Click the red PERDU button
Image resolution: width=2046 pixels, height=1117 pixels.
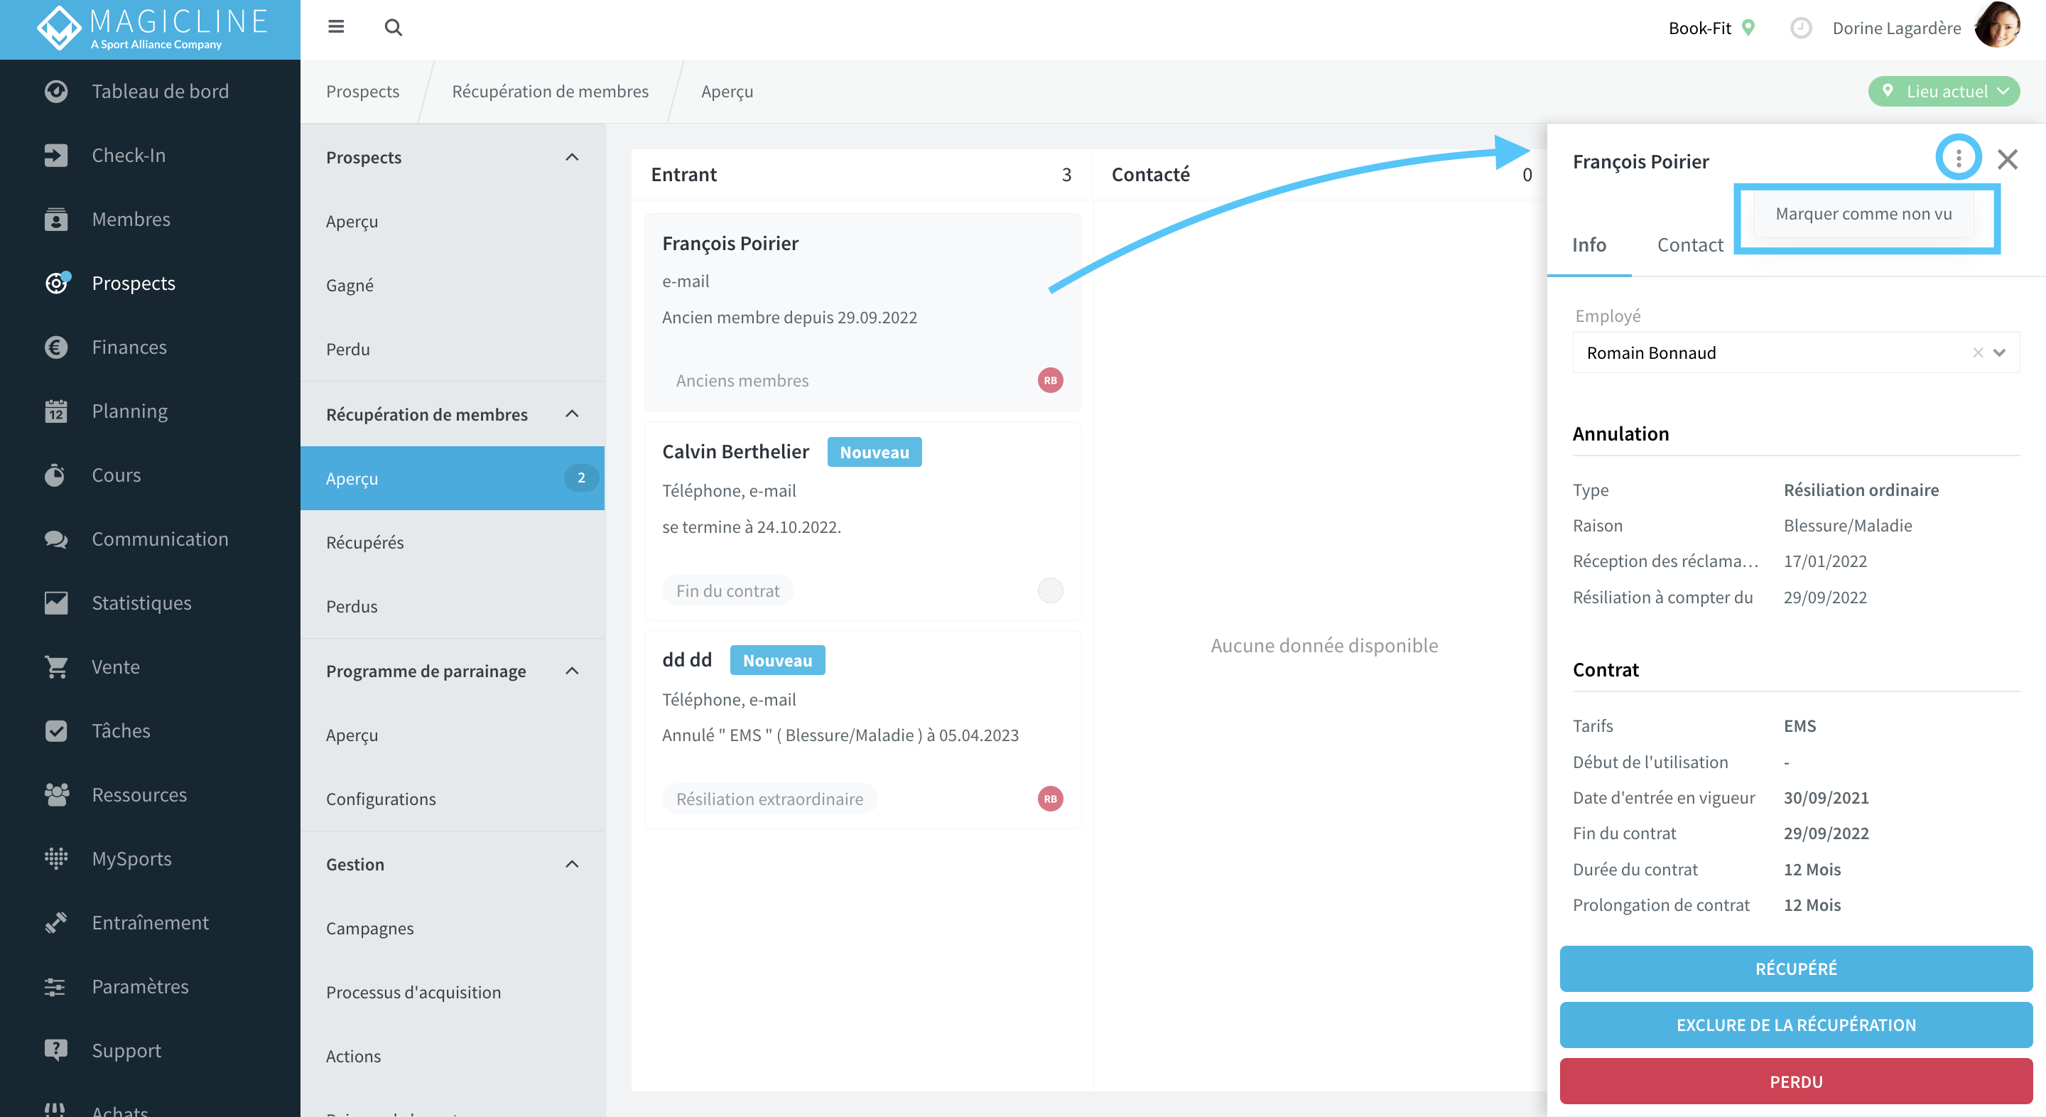click(1796, 1081)
